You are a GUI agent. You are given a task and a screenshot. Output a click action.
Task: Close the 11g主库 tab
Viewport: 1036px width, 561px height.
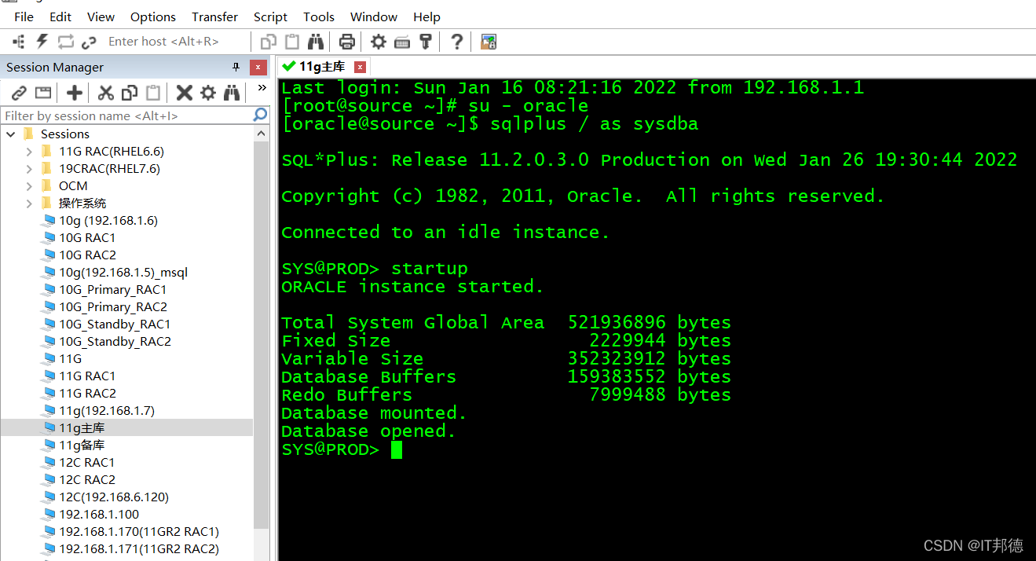point(361,67)
